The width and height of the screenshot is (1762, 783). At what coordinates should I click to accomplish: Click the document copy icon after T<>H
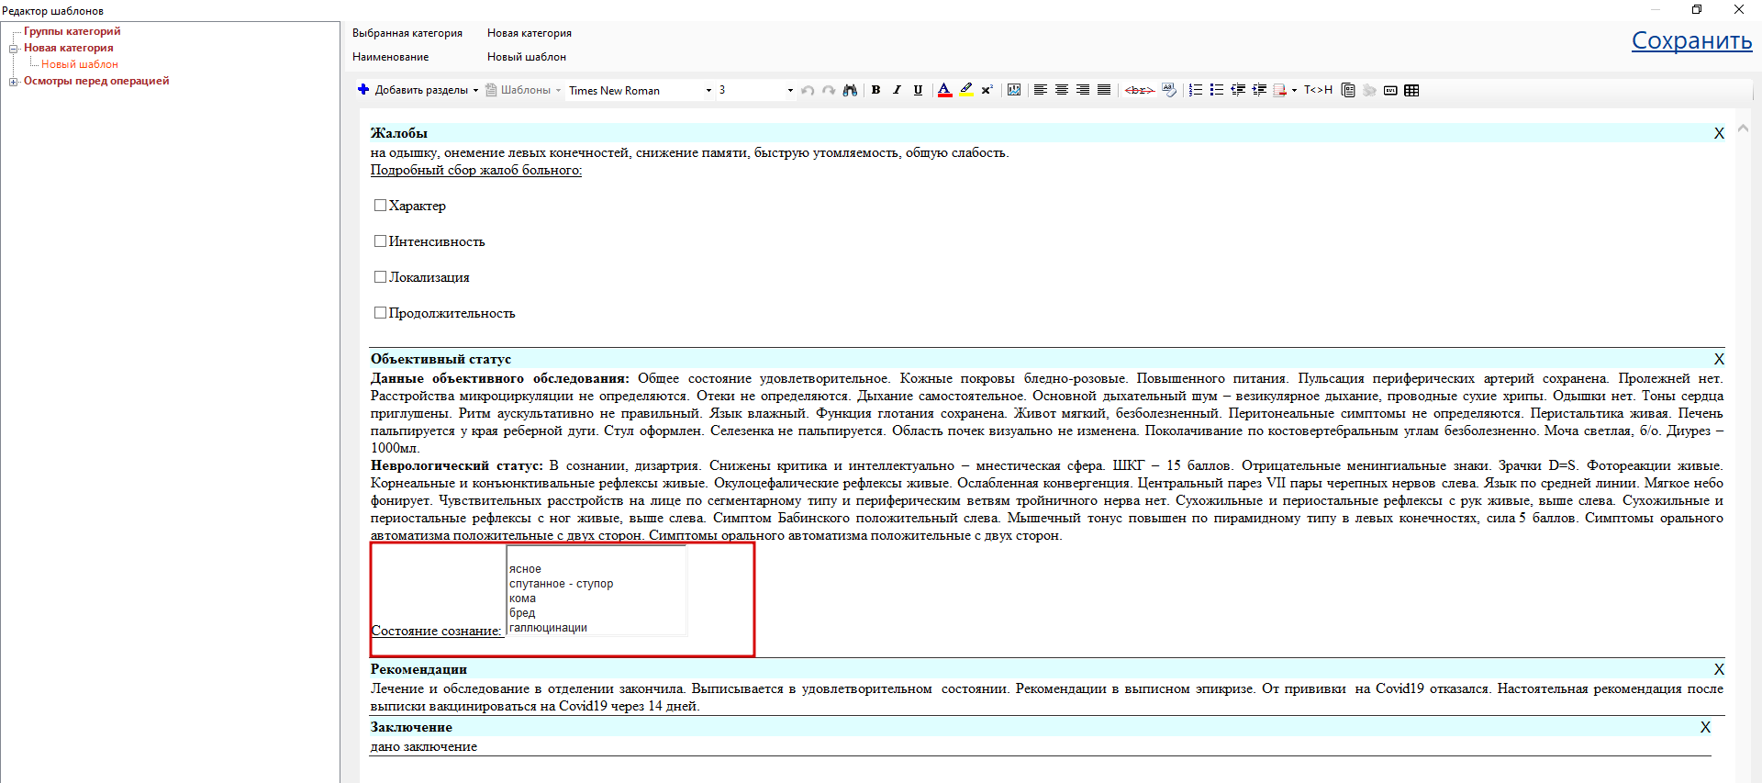(x=1348, y=90)
